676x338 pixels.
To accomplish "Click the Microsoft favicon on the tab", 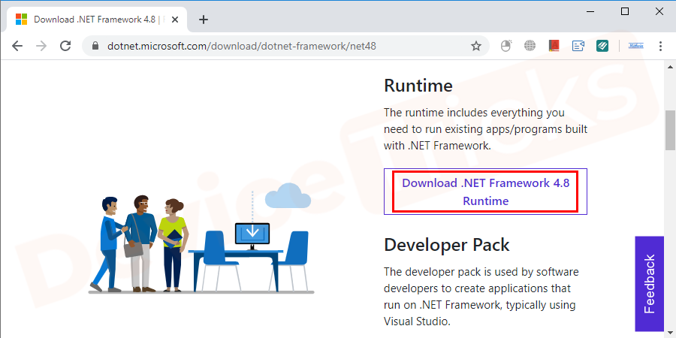I will (x=21, y=20).
